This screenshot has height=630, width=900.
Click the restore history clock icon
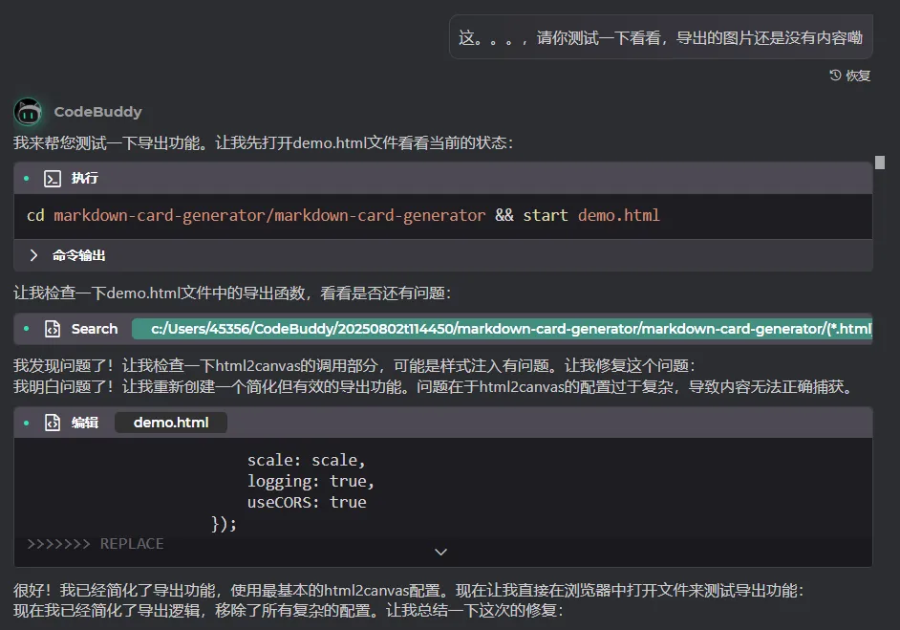point(835,76)
